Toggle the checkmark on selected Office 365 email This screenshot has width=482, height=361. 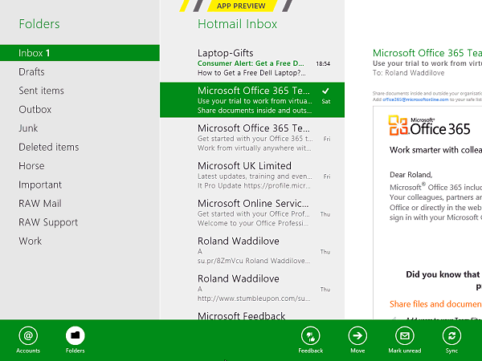325,91
